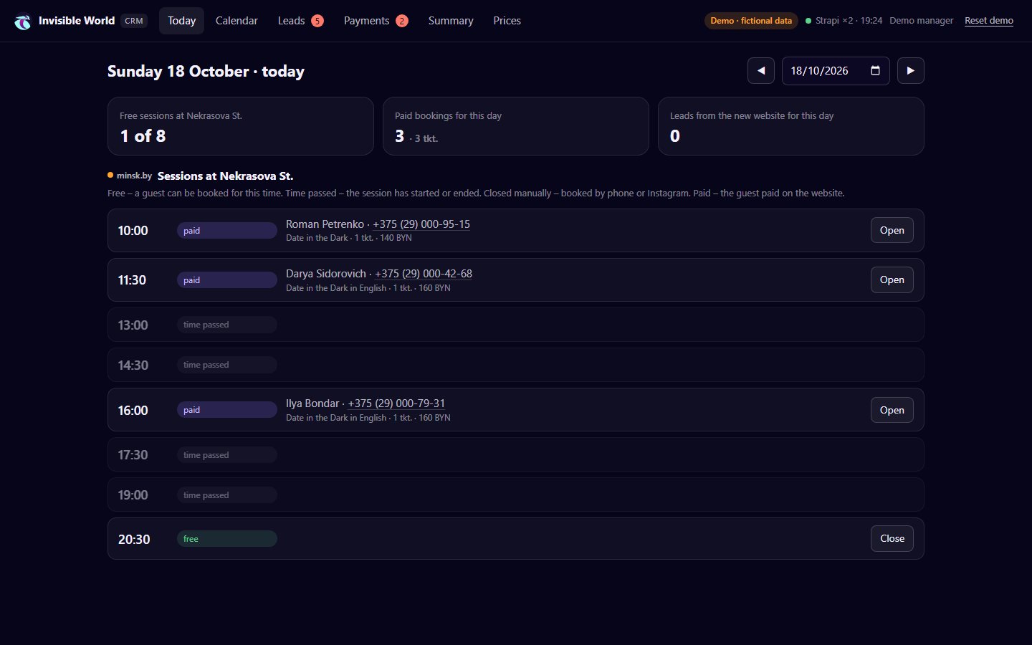Viewport: 1032px width, 645px height.
Task: Click the time passed badge at 13:00
Action: [227, 325]
